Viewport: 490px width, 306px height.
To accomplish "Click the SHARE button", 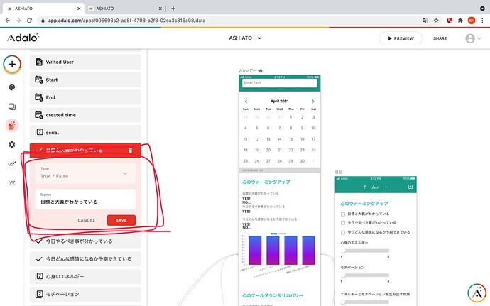I will point(440,38).
